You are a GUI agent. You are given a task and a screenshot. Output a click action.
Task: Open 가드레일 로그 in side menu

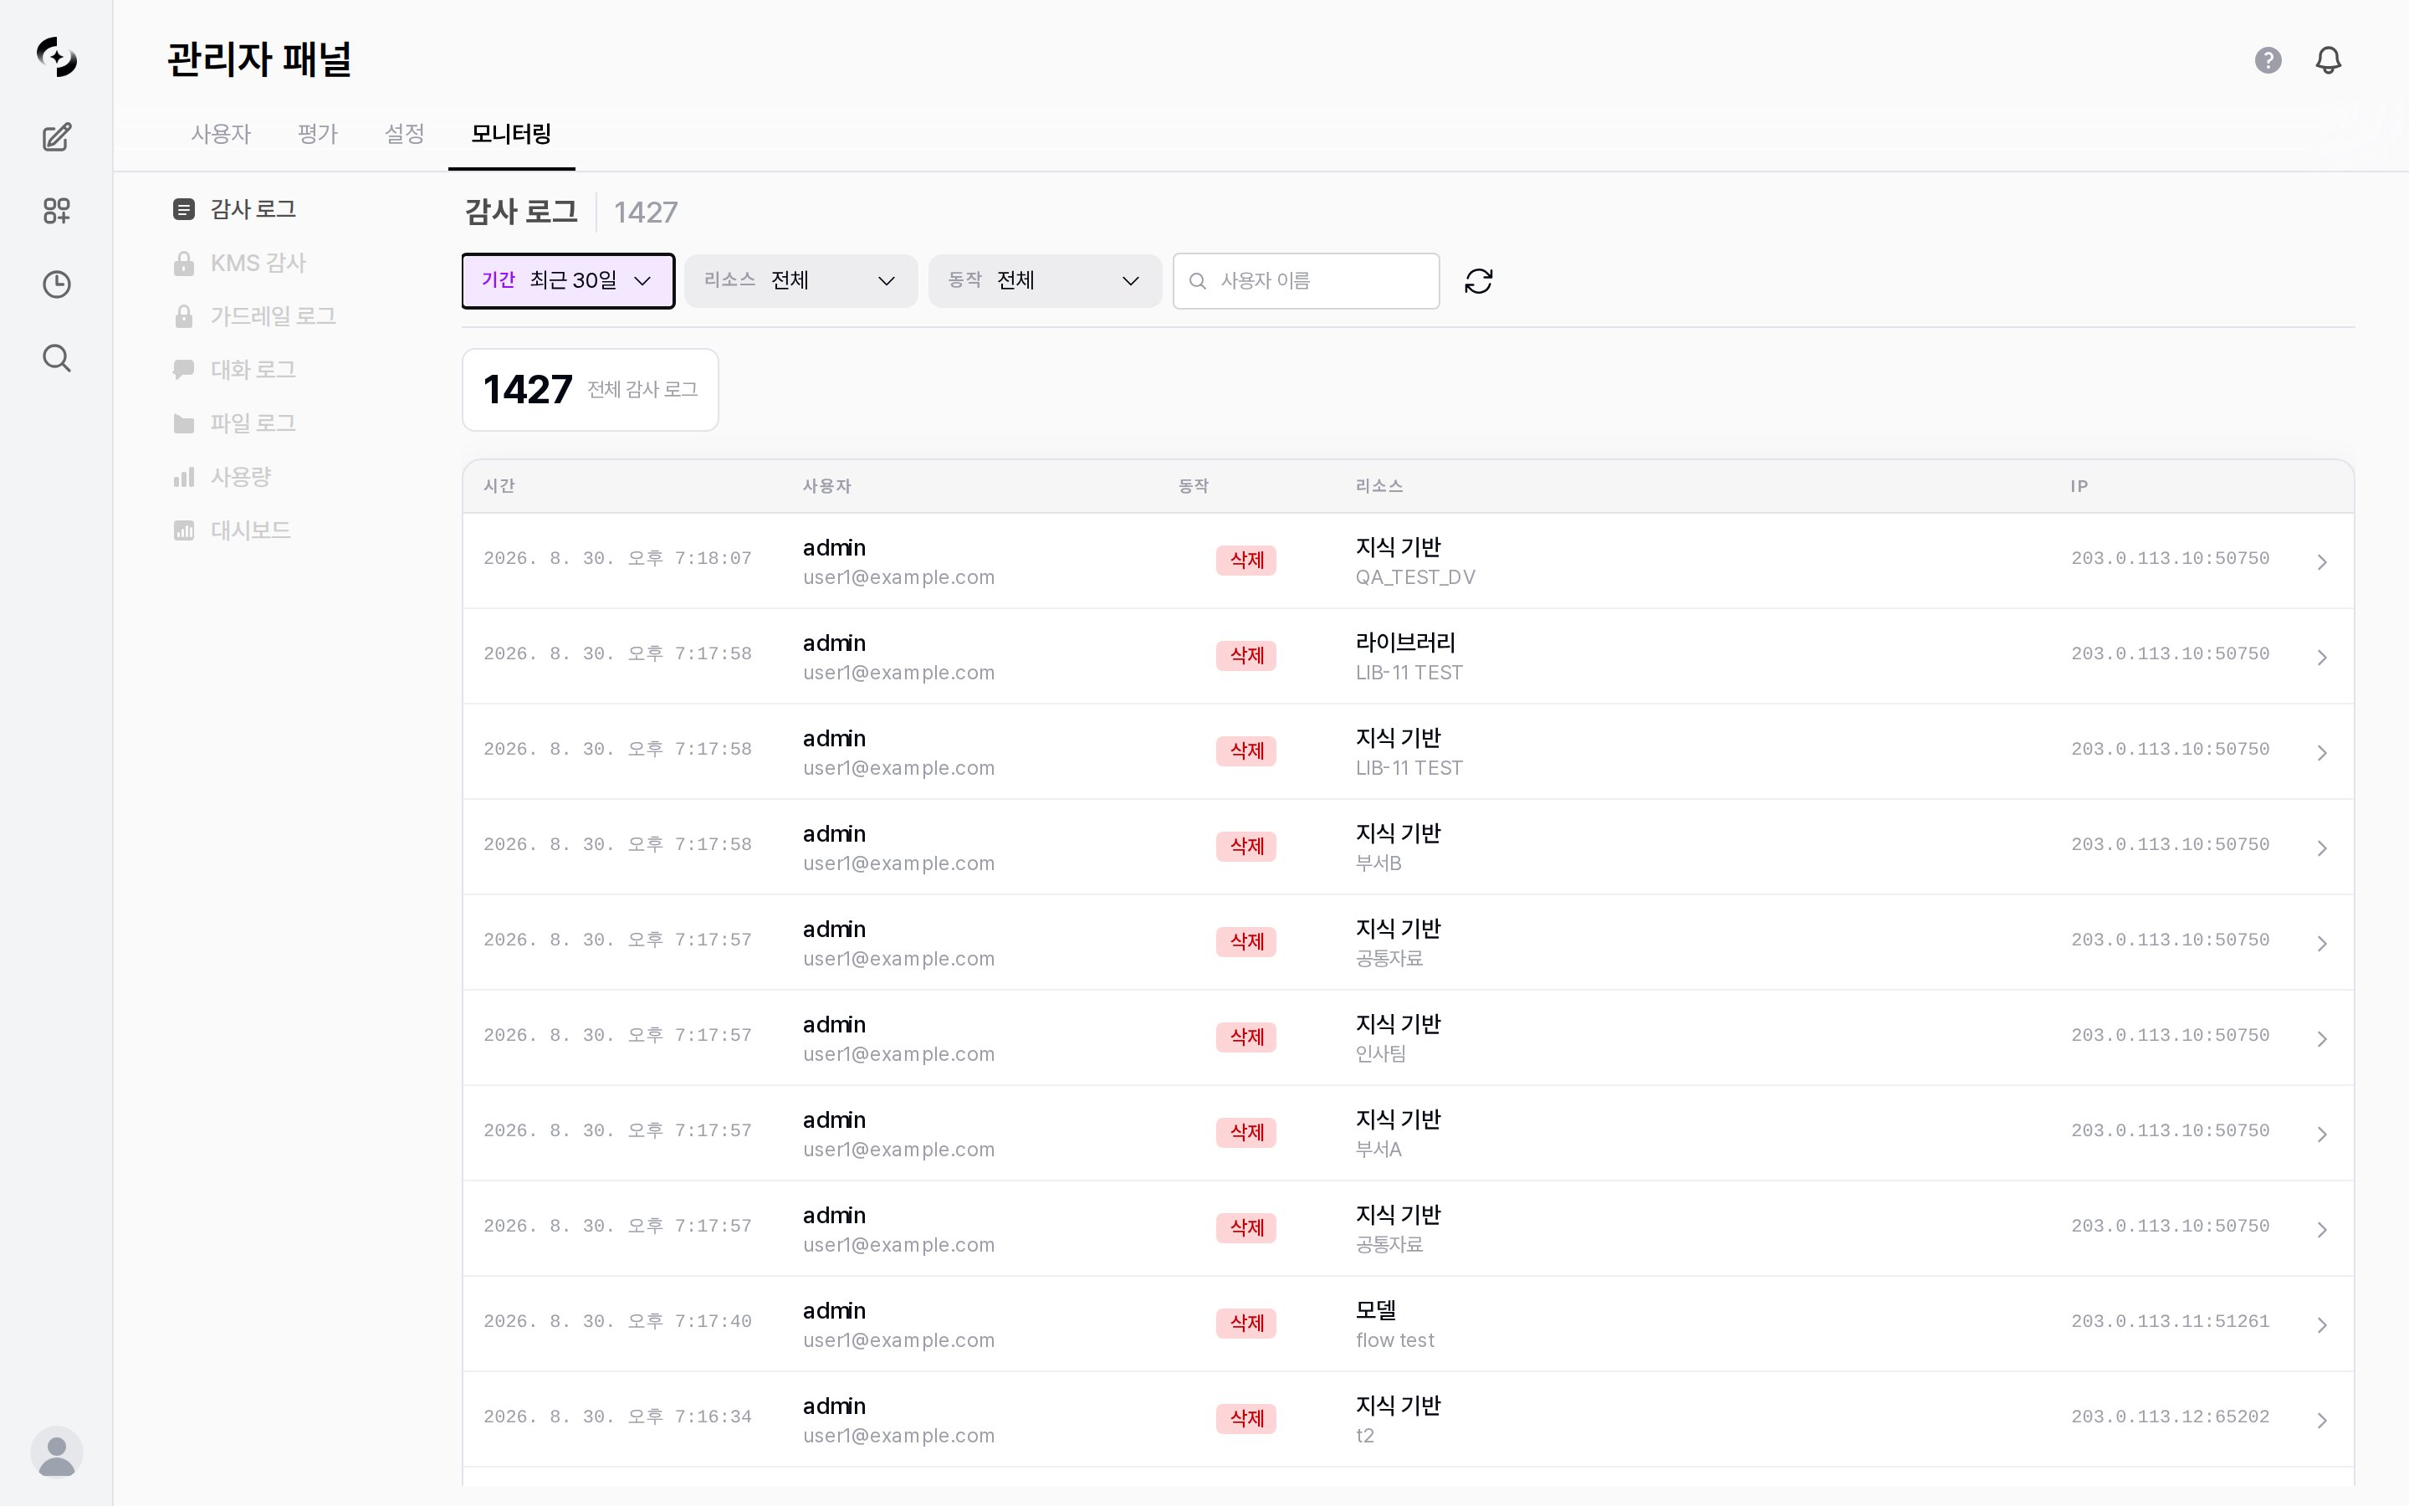point(273,317)
